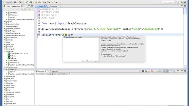The height and width of the screenshot is (106, 189).
Task: Switch to PyDev perspective icon
Action: pos(185,2)
